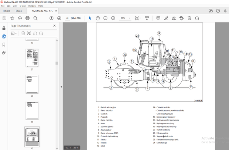Add a comment with the sticky note icon
The height and width of the screenshot is (150, 229).
(x=158, y=18)
